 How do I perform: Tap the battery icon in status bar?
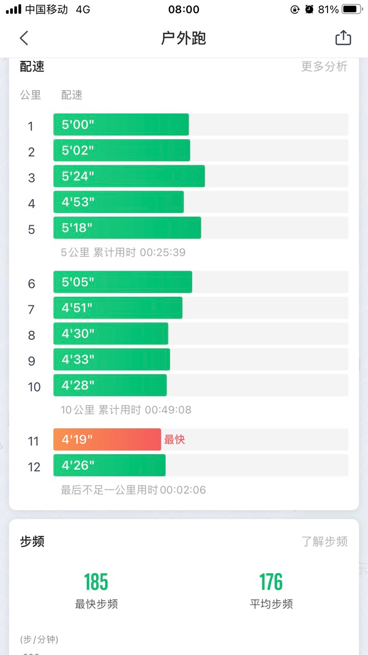pyautogui.click(x=352, y=9)
